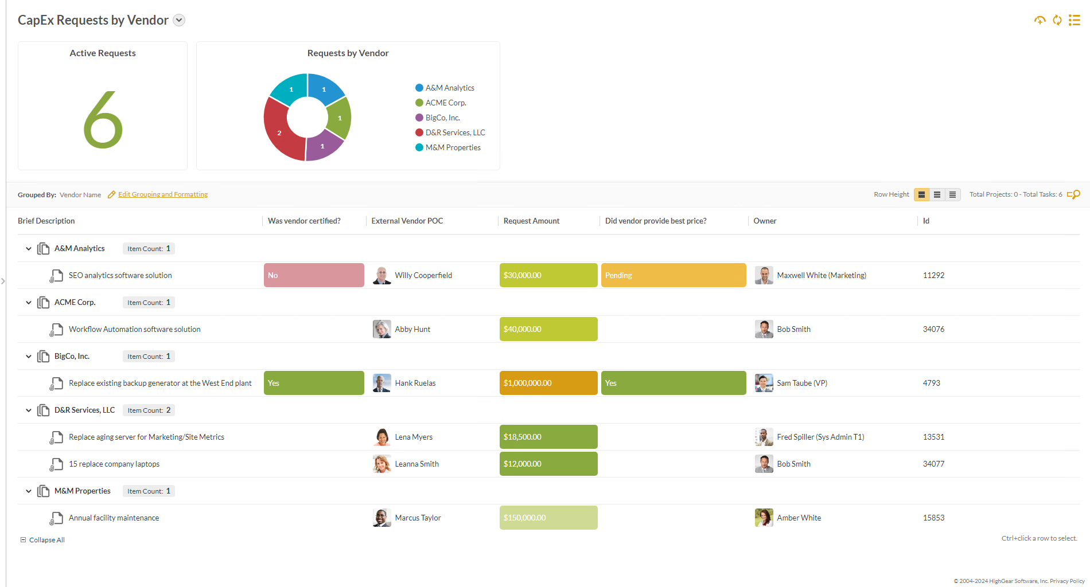Click document icon for aging server request
The image size is (1090, 587).
pos(56,437)
